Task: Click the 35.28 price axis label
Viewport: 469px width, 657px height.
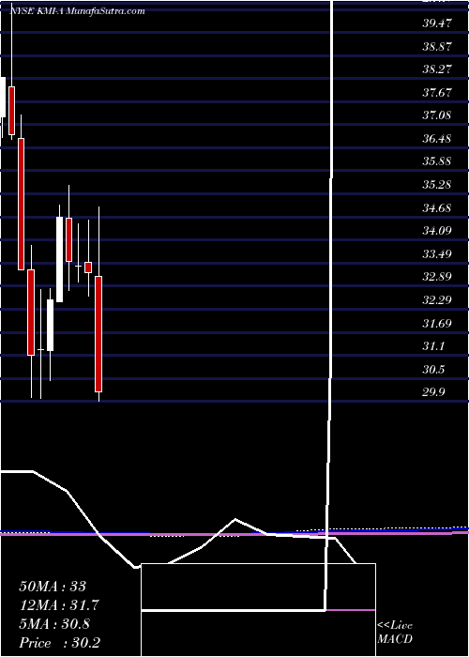Action: click(x=437, y=184)
